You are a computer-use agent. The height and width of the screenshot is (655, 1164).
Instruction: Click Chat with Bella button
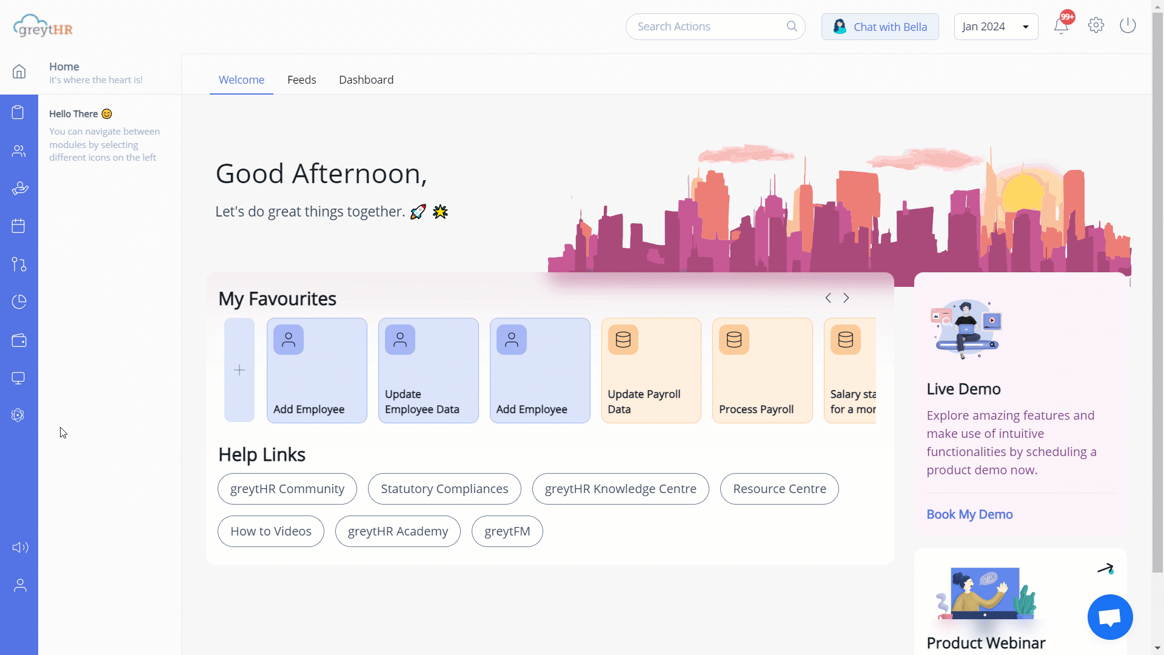click(x=880, y=27)
